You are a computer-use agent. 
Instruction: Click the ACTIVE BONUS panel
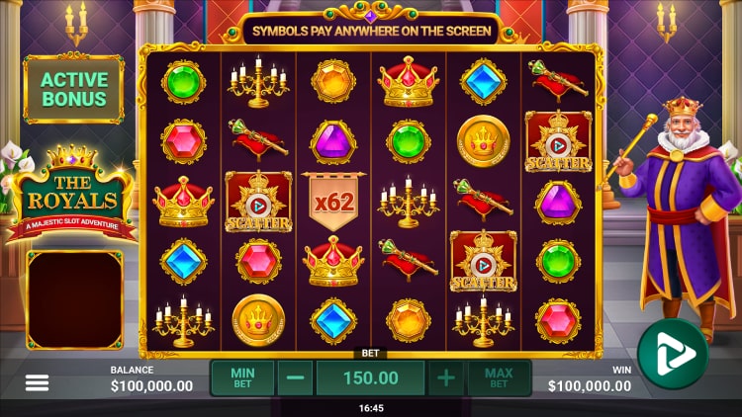click(x=74, y=89)
